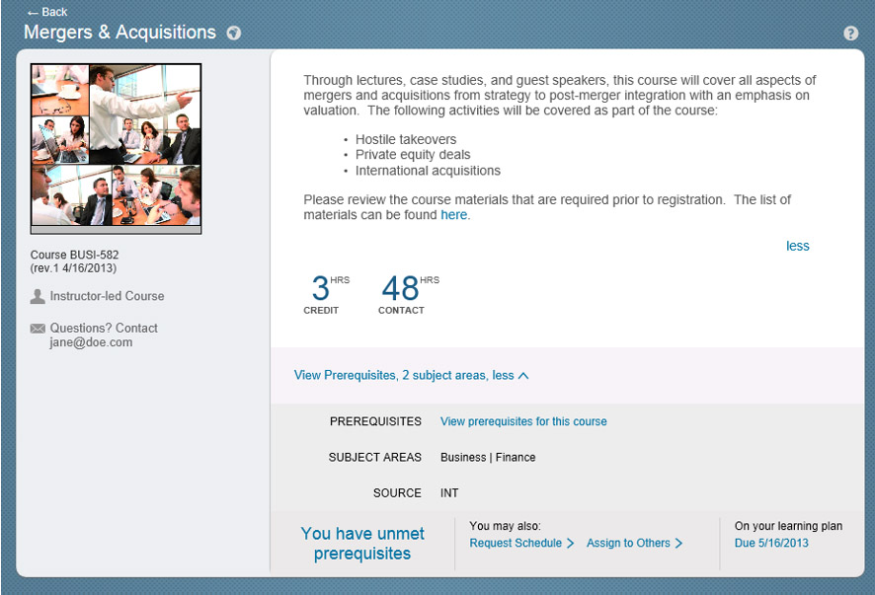The height and width of the screenshot is (595, 875).
Task: Open the jane@doe.com email address
Action: (91, 342)
